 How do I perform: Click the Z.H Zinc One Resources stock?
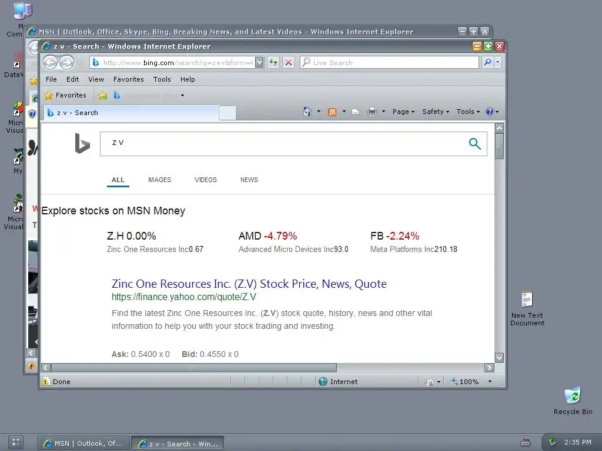point(155,242)
